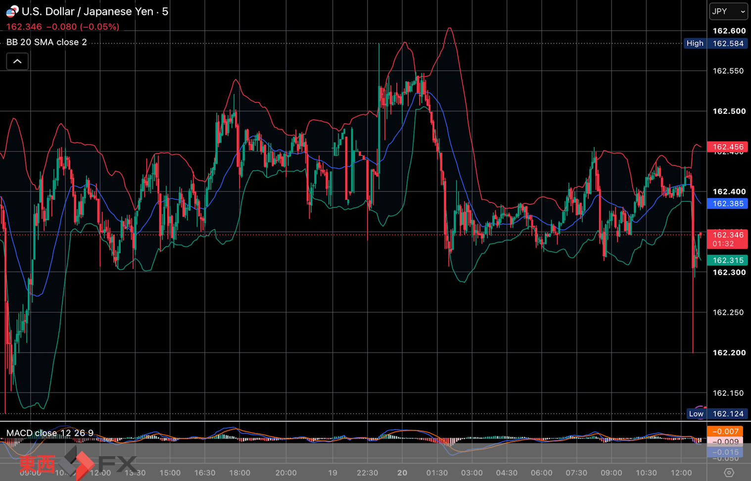Click the 162.200 price axis label
751x481 pixels.
click(729, 353)
